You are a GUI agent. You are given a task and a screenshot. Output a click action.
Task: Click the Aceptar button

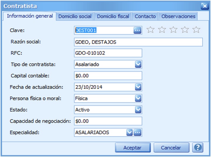pos(133,148)
